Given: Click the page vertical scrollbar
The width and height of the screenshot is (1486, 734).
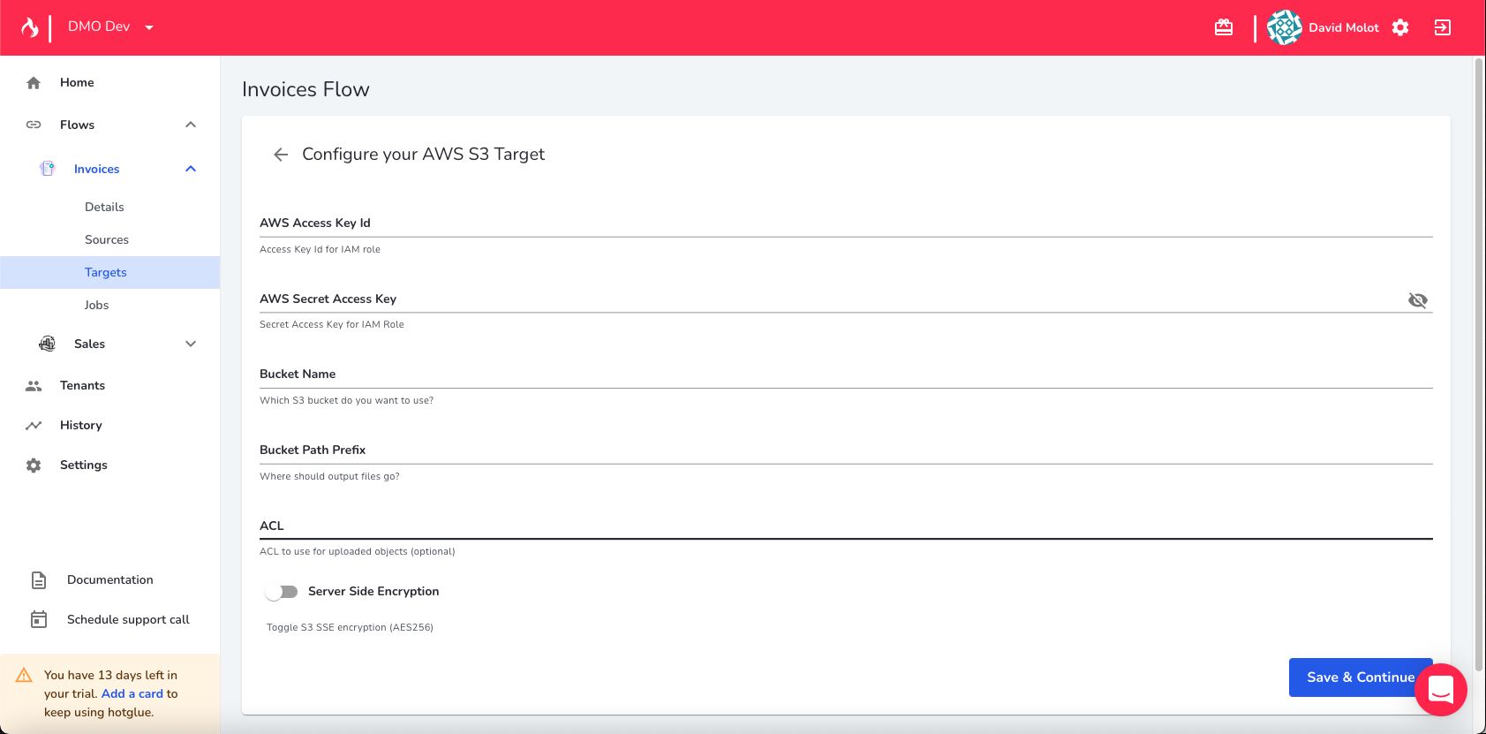Looking at the screenshot, I should (x=1480, y=365).
